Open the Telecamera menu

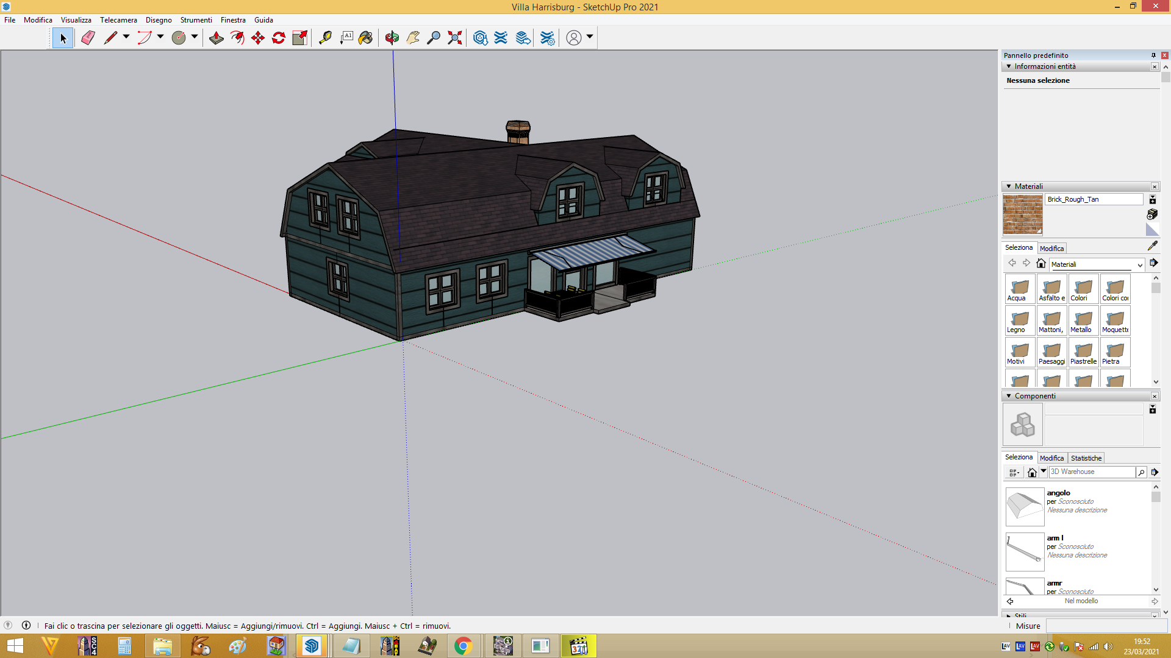coord(118,20)
